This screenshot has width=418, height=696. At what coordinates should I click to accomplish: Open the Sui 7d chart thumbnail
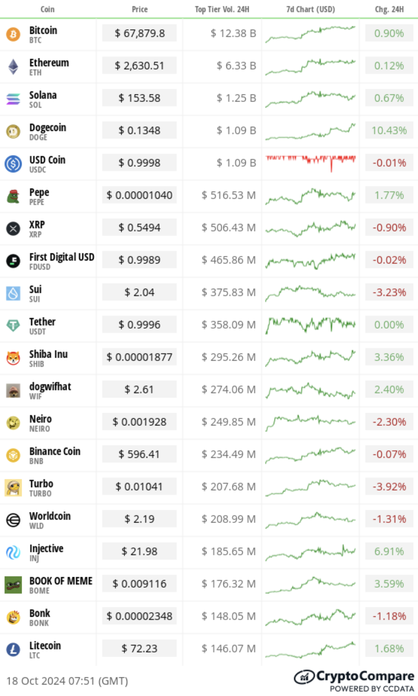(x=311, y=292)
